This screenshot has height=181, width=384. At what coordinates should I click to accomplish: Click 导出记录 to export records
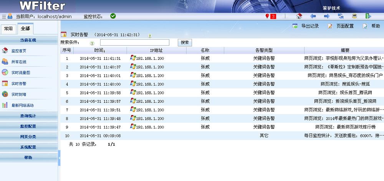[306, 26]
